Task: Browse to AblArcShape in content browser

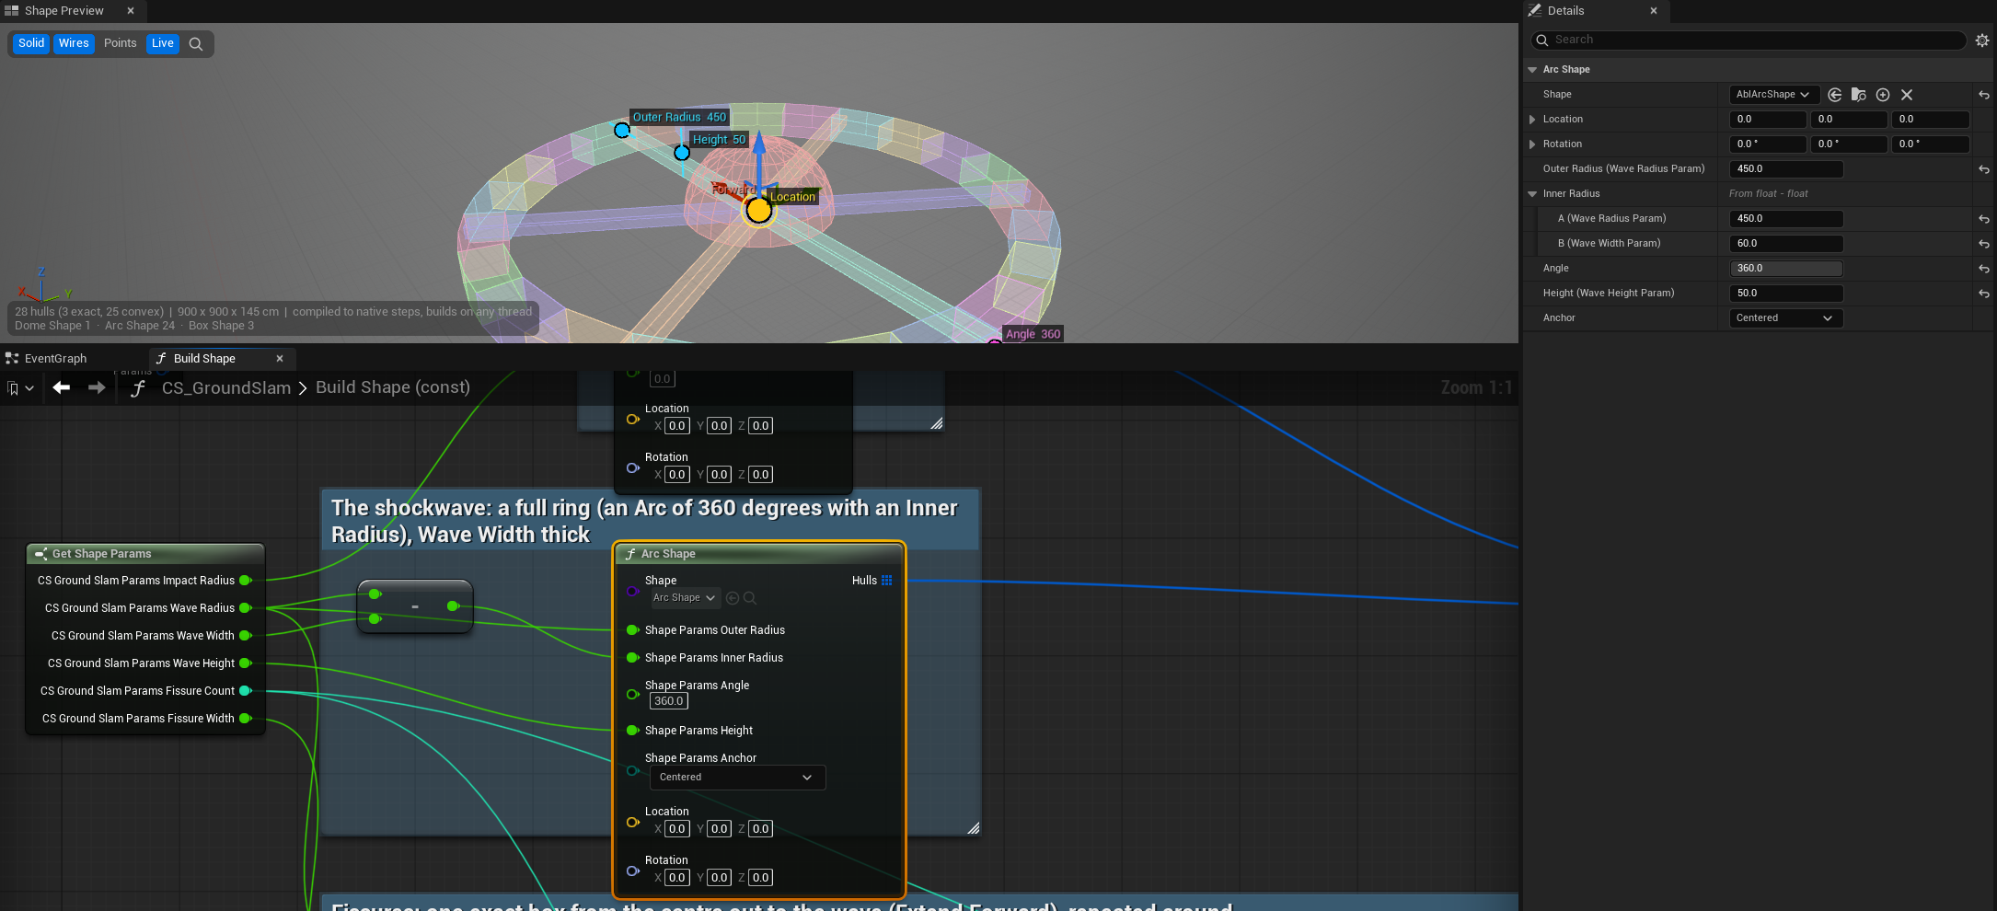Action: (1859, 95)
